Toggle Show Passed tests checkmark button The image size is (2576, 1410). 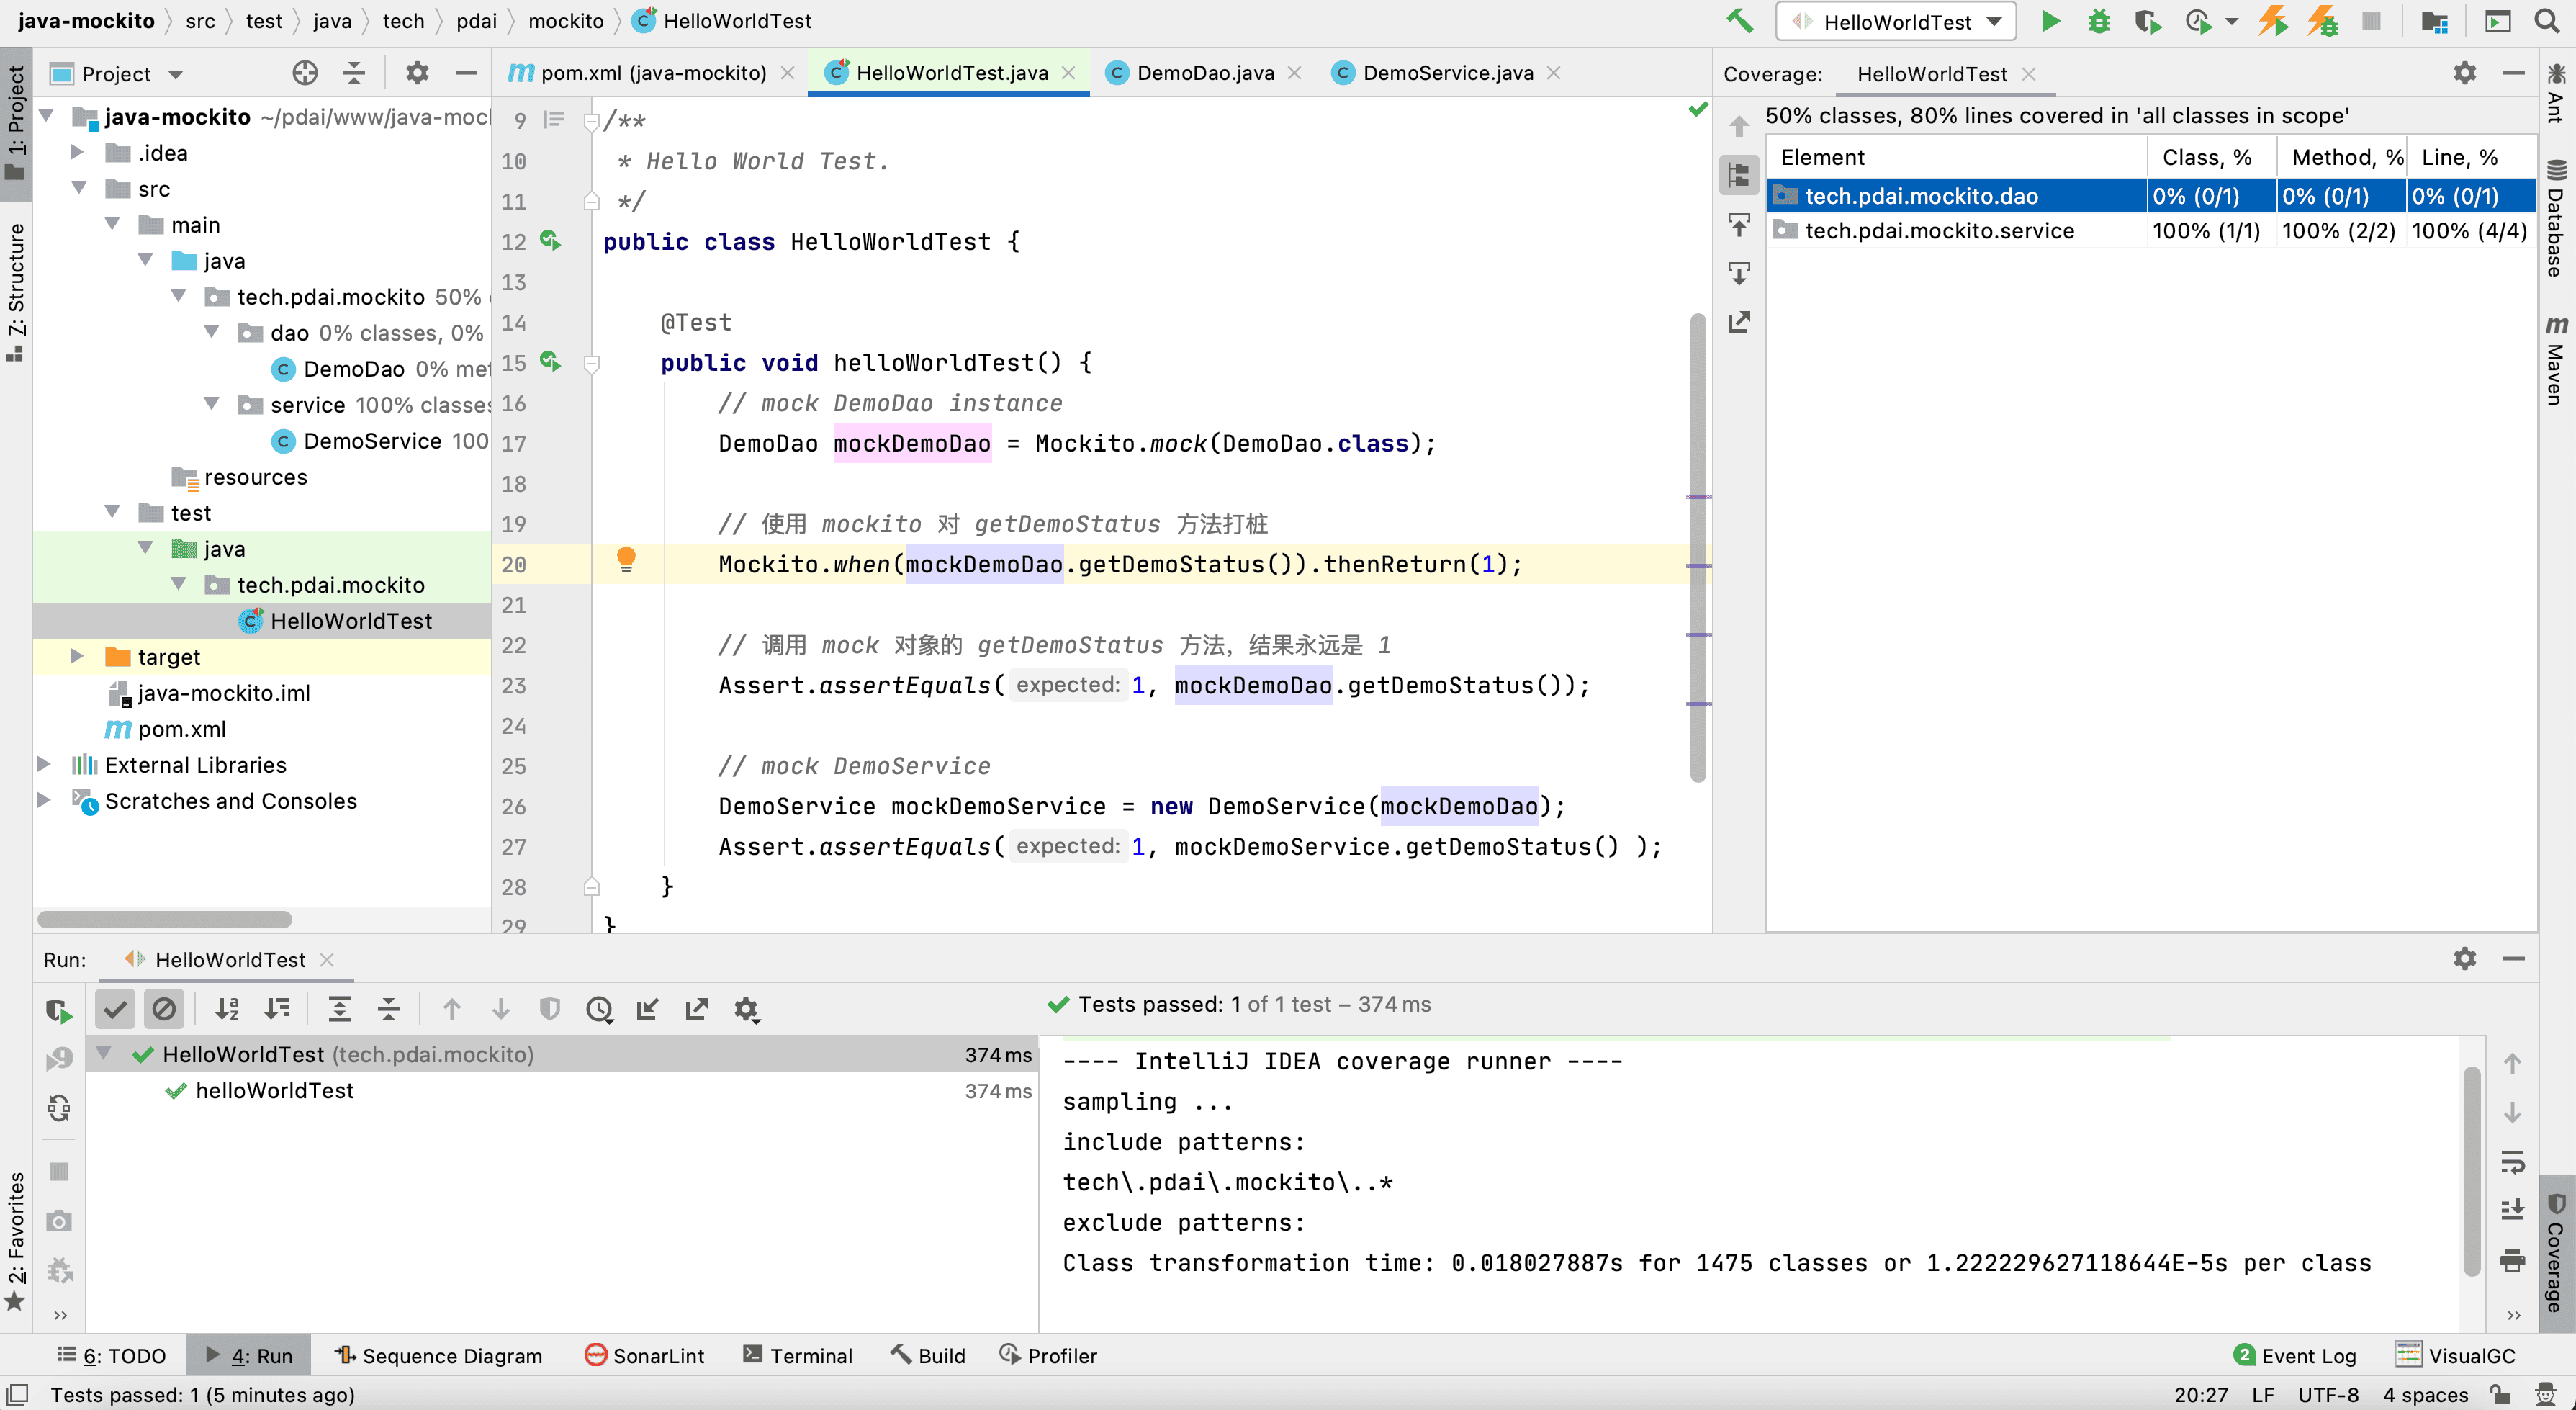(x=115, y=1009)
